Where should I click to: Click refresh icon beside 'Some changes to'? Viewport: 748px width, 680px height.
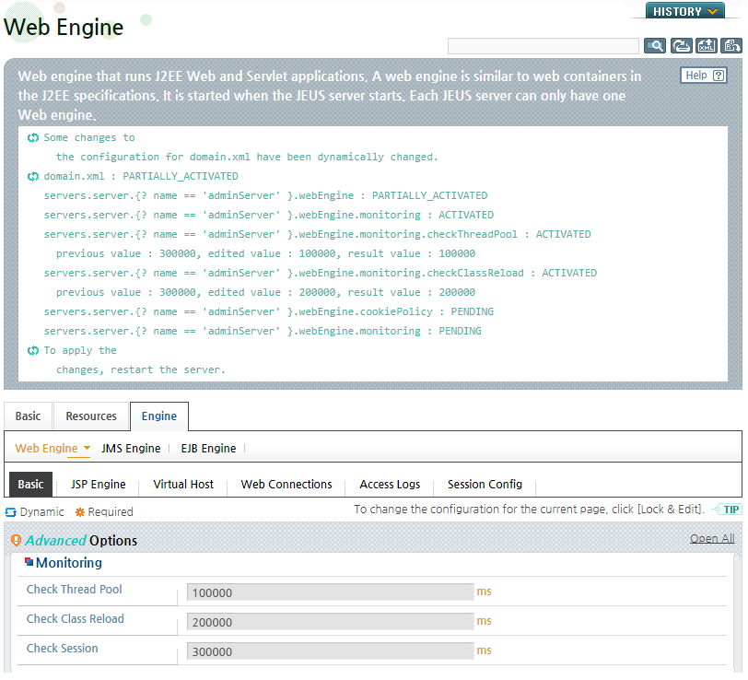click(x=33, y=138)
